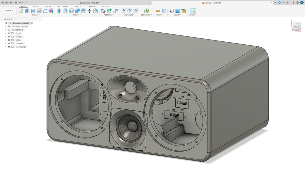
Task: Expand the Construction folder
Action: tap(5, 47)
